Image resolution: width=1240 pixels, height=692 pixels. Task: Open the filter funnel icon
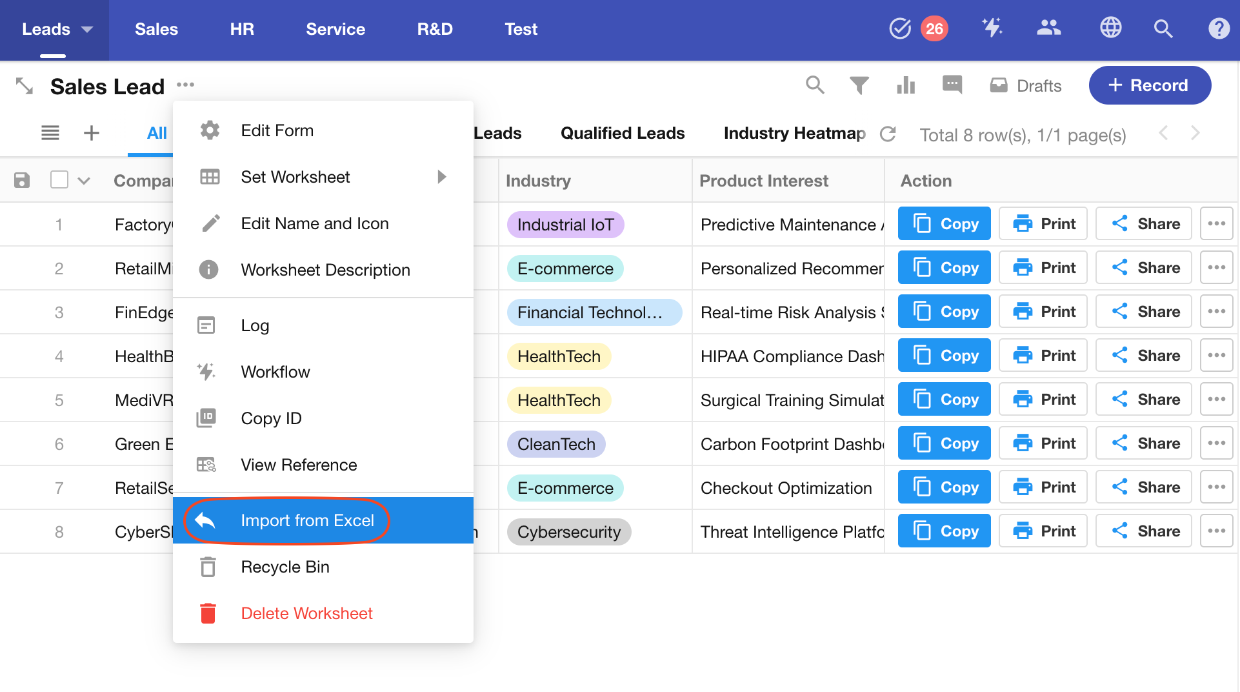pos(859,85)
